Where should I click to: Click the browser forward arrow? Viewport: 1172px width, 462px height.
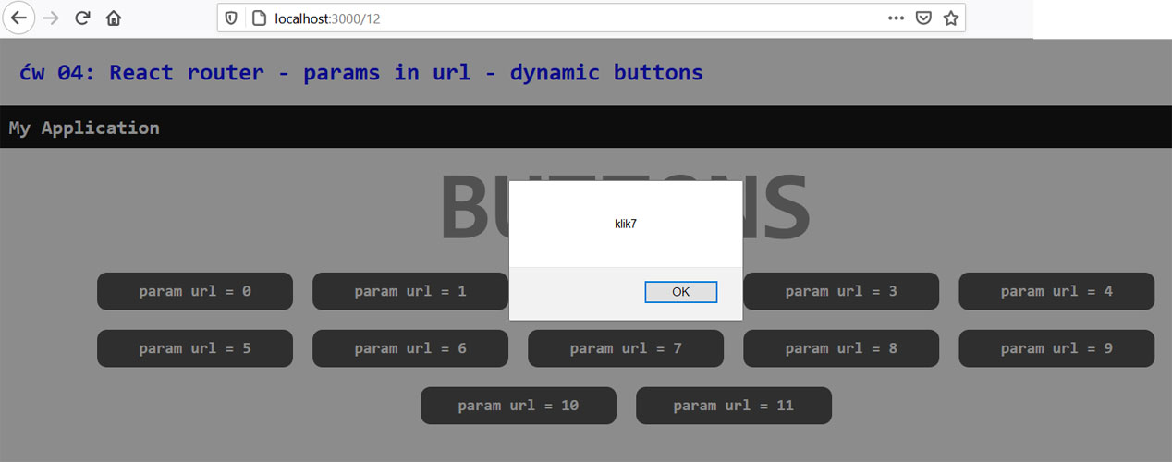[x=52, y=18]
